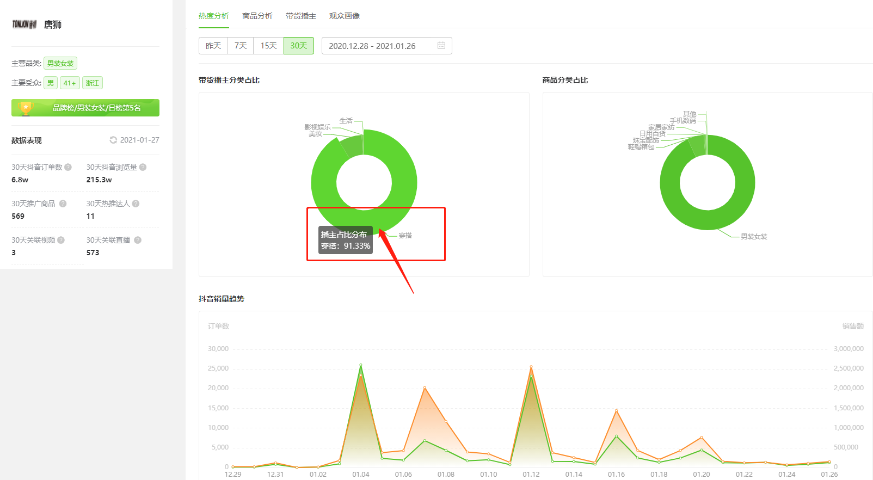The image size is (873, 480).
Task: Click the 569 promoted products value
Action: click(x=18, y=216)
